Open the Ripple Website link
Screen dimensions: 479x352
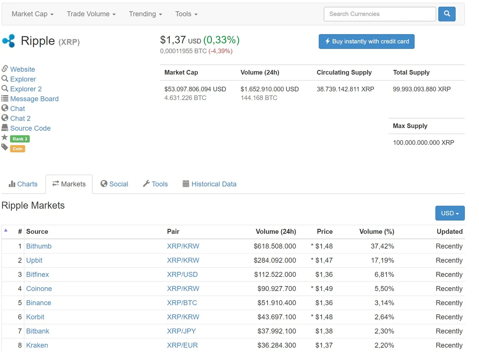[x=22, y=69]
